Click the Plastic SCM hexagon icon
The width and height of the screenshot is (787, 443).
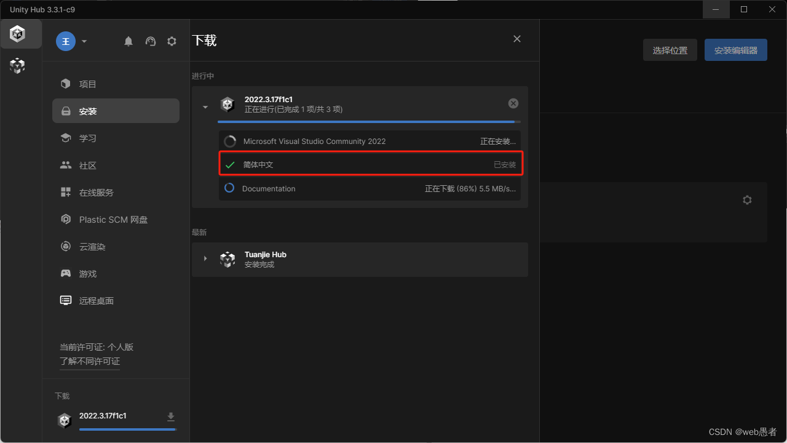[x=66, y=219]
